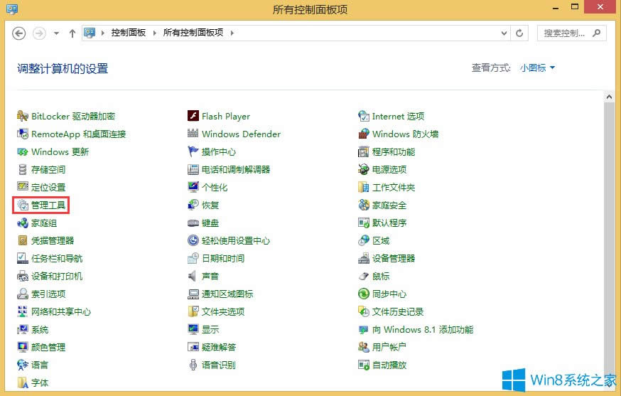Click the BitLocker drive encryption icon
This screenshot has height=396, width=621.
pyautogui.click(x=23, y=117)
